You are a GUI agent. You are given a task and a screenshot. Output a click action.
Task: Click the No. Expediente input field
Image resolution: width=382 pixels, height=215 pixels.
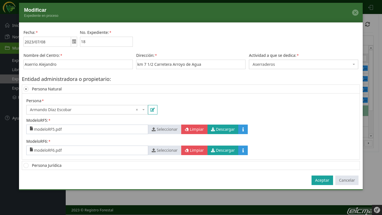(106, 42)
